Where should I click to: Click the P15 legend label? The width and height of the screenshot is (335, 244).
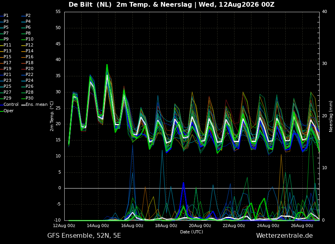pyautogui.click(x=7, y=57)
